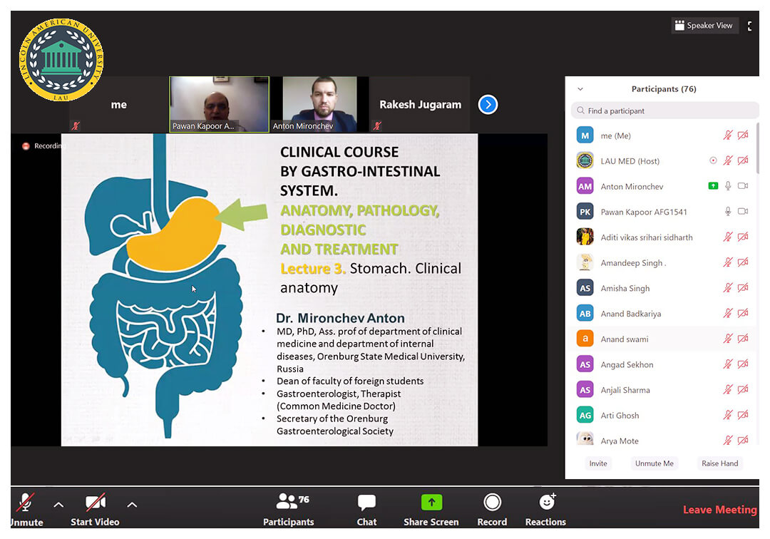
Task: Select Pawan Kapoor video thumbnail
Action: pos(219,104)
